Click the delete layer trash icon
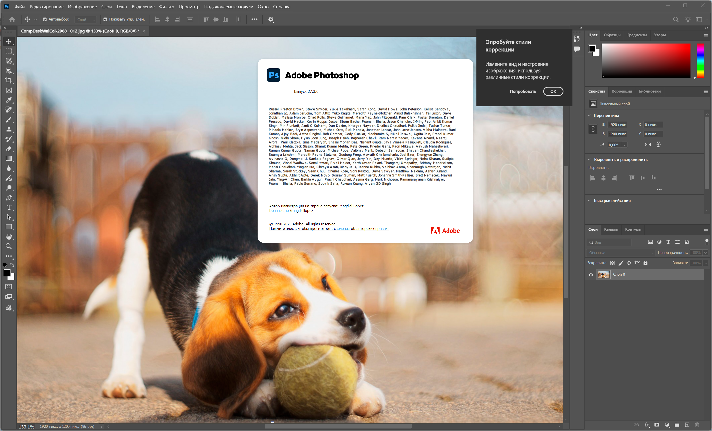712x431 pixels. pos(697,425)
